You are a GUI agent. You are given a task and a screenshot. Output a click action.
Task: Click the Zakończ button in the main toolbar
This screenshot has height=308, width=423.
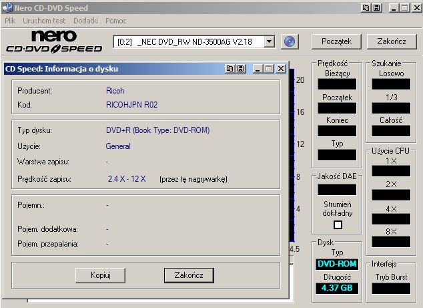pos(392,41)
